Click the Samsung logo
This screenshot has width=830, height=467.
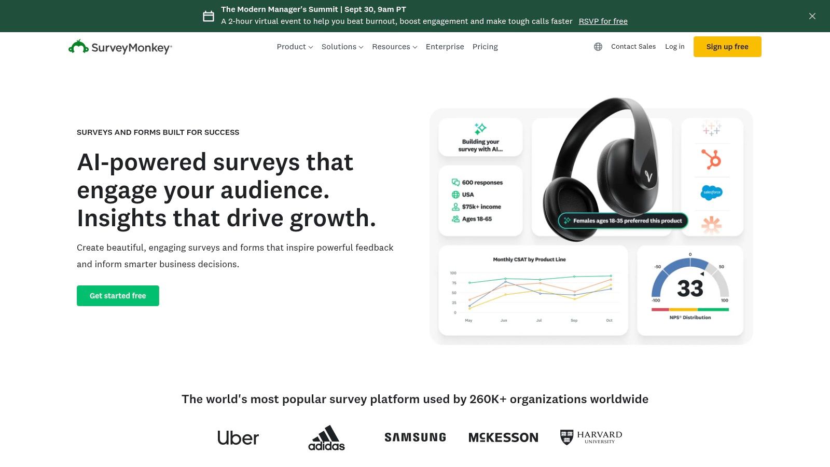[x=415, y=437]
